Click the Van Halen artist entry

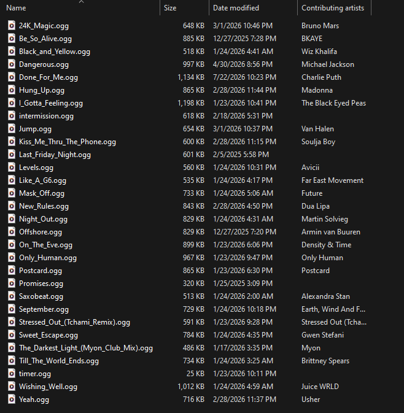317,129
